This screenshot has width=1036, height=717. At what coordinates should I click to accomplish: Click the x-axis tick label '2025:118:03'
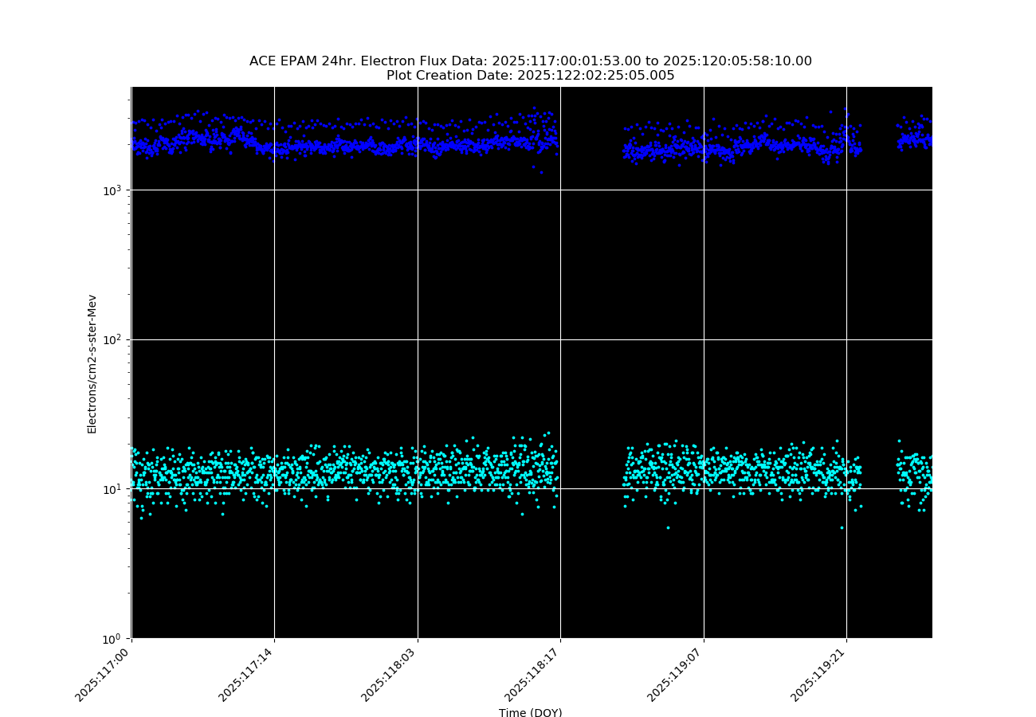tap(390, 675)
